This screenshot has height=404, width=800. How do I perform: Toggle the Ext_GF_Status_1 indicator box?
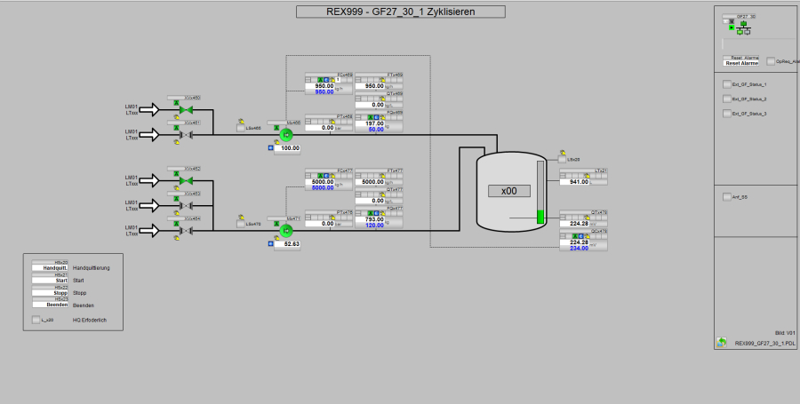tap(726, 84)
